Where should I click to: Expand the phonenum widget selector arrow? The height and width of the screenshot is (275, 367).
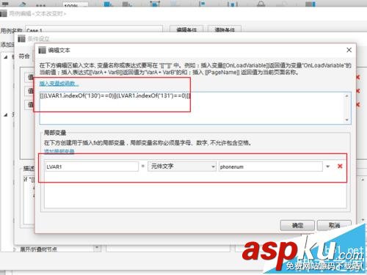coord(328,166)
